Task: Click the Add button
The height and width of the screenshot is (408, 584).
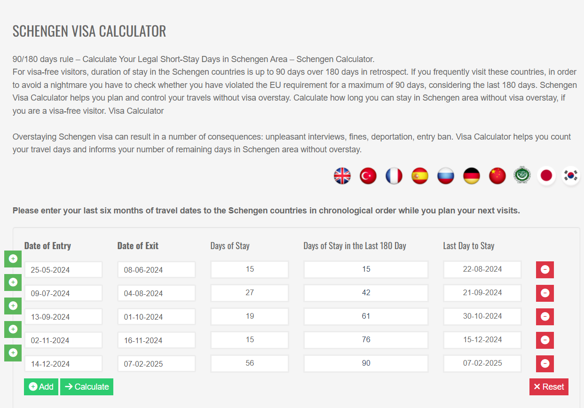Action: (x=41, y=387)
